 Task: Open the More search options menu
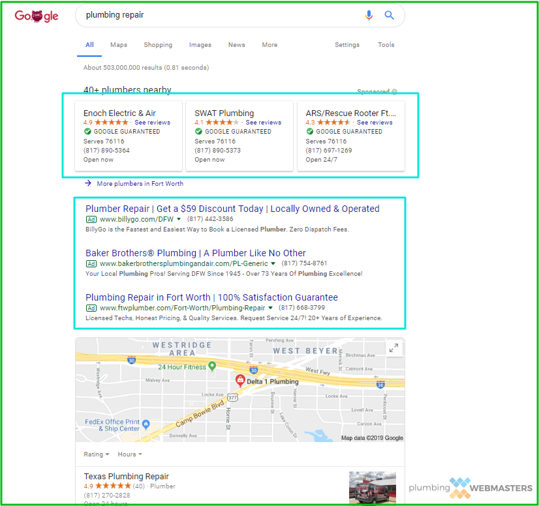pyautogui.click(x=269, y=44)
